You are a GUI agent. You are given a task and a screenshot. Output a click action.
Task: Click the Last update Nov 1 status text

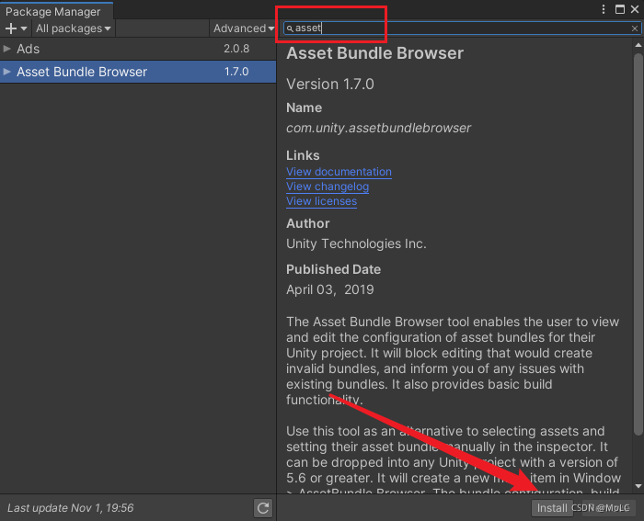(x=71, y=508)
